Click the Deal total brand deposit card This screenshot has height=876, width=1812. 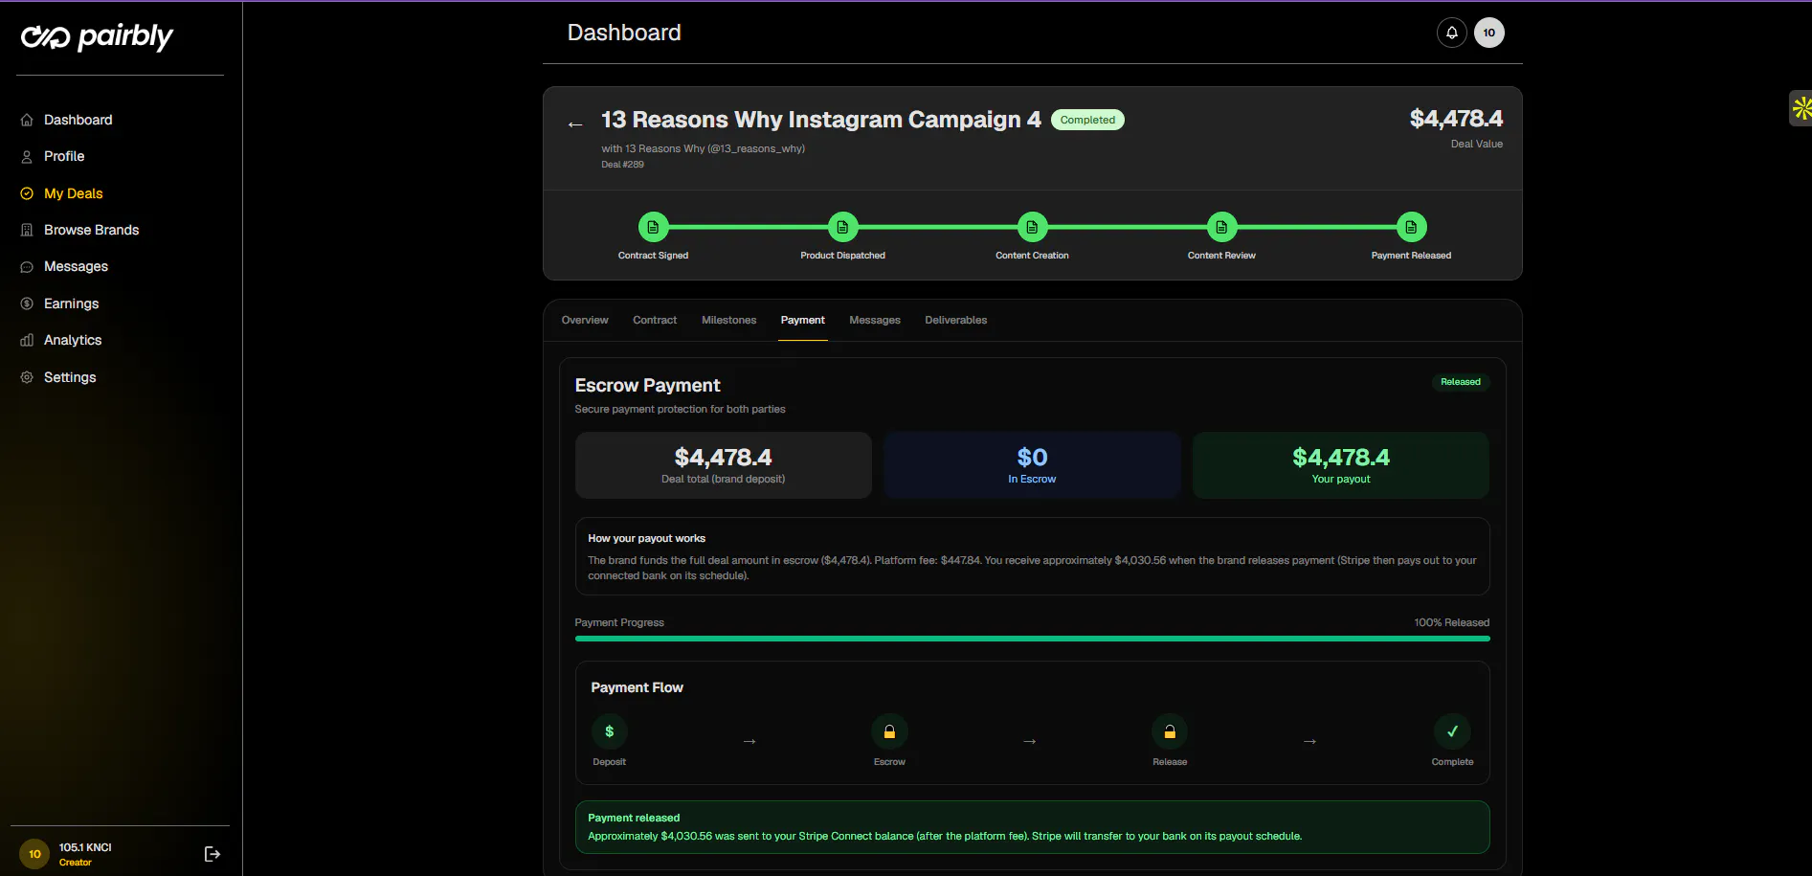point(724,465)
